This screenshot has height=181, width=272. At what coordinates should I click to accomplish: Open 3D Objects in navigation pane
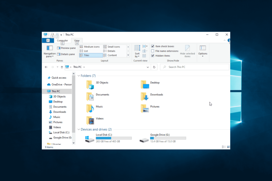tap(59, 97)
